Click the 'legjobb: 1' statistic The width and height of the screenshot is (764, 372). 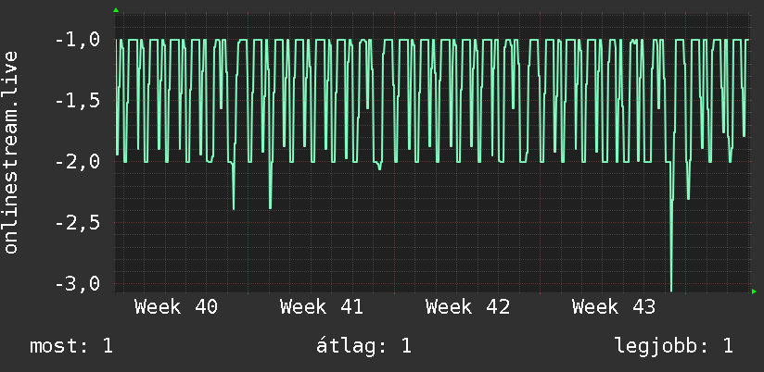pos(674,346)
